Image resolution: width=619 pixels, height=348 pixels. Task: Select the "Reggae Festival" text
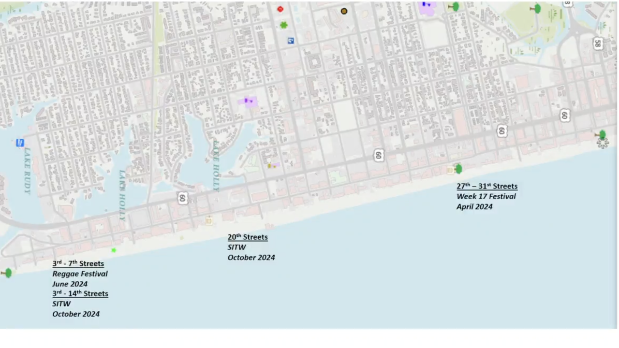pyautogui.click(x=80, y=274)
